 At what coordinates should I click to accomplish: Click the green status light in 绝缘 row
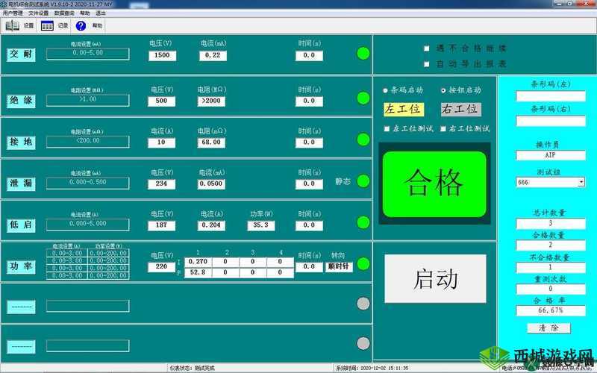point(363,98)
